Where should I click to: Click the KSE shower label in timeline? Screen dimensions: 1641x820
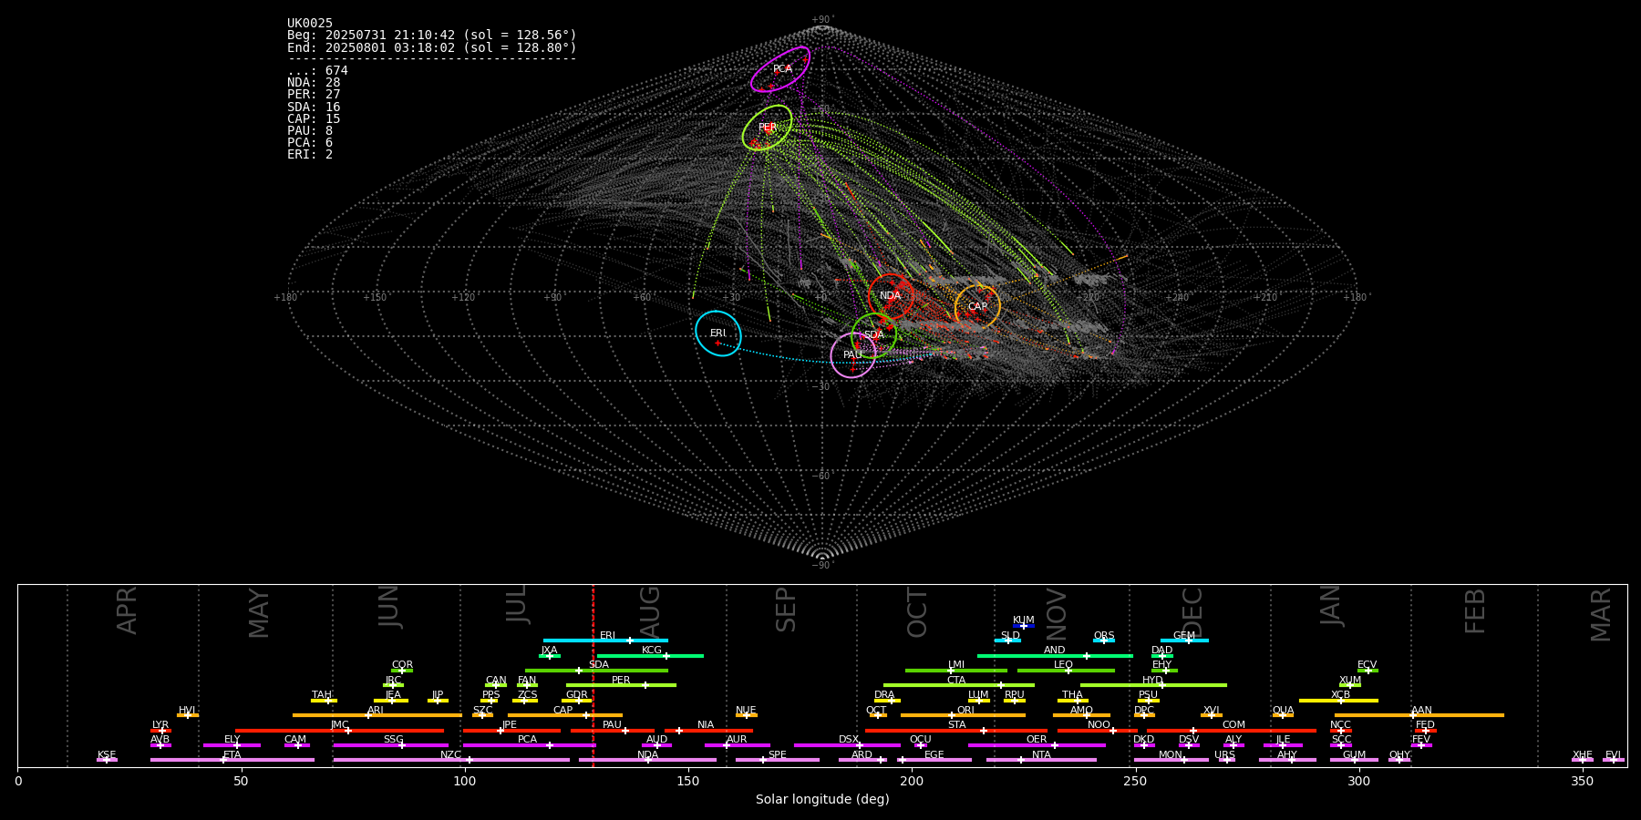click(107, 755)
